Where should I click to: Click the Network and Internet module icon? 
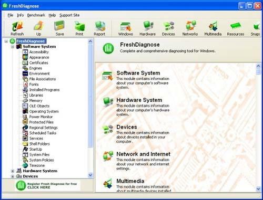108,156
